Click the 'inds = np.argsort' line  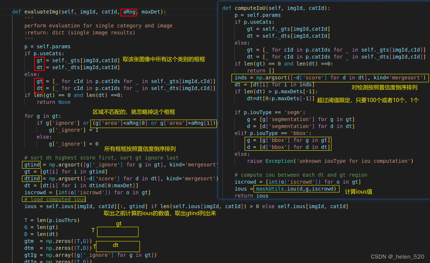point(330,78)
